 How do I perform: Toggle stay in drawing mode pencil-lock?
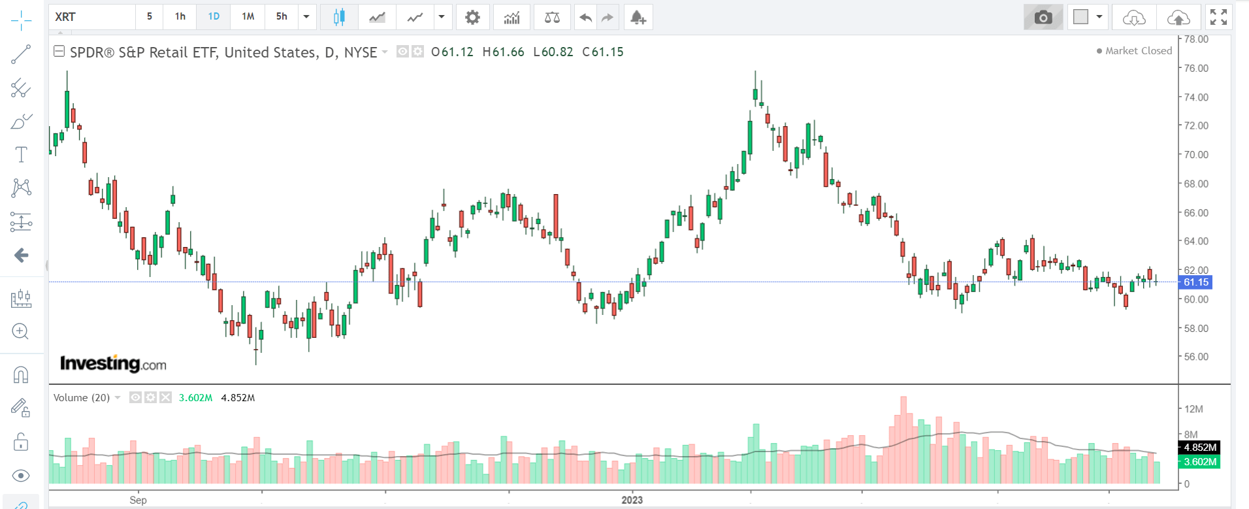point(21,408)
